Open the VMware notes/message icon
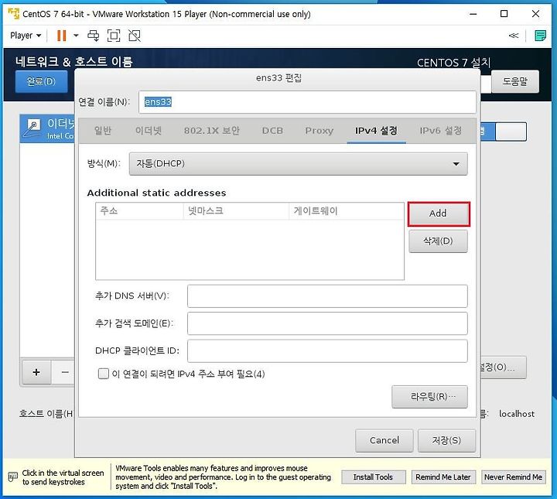Viewport: 557px width, 499px height. point(540,36)
